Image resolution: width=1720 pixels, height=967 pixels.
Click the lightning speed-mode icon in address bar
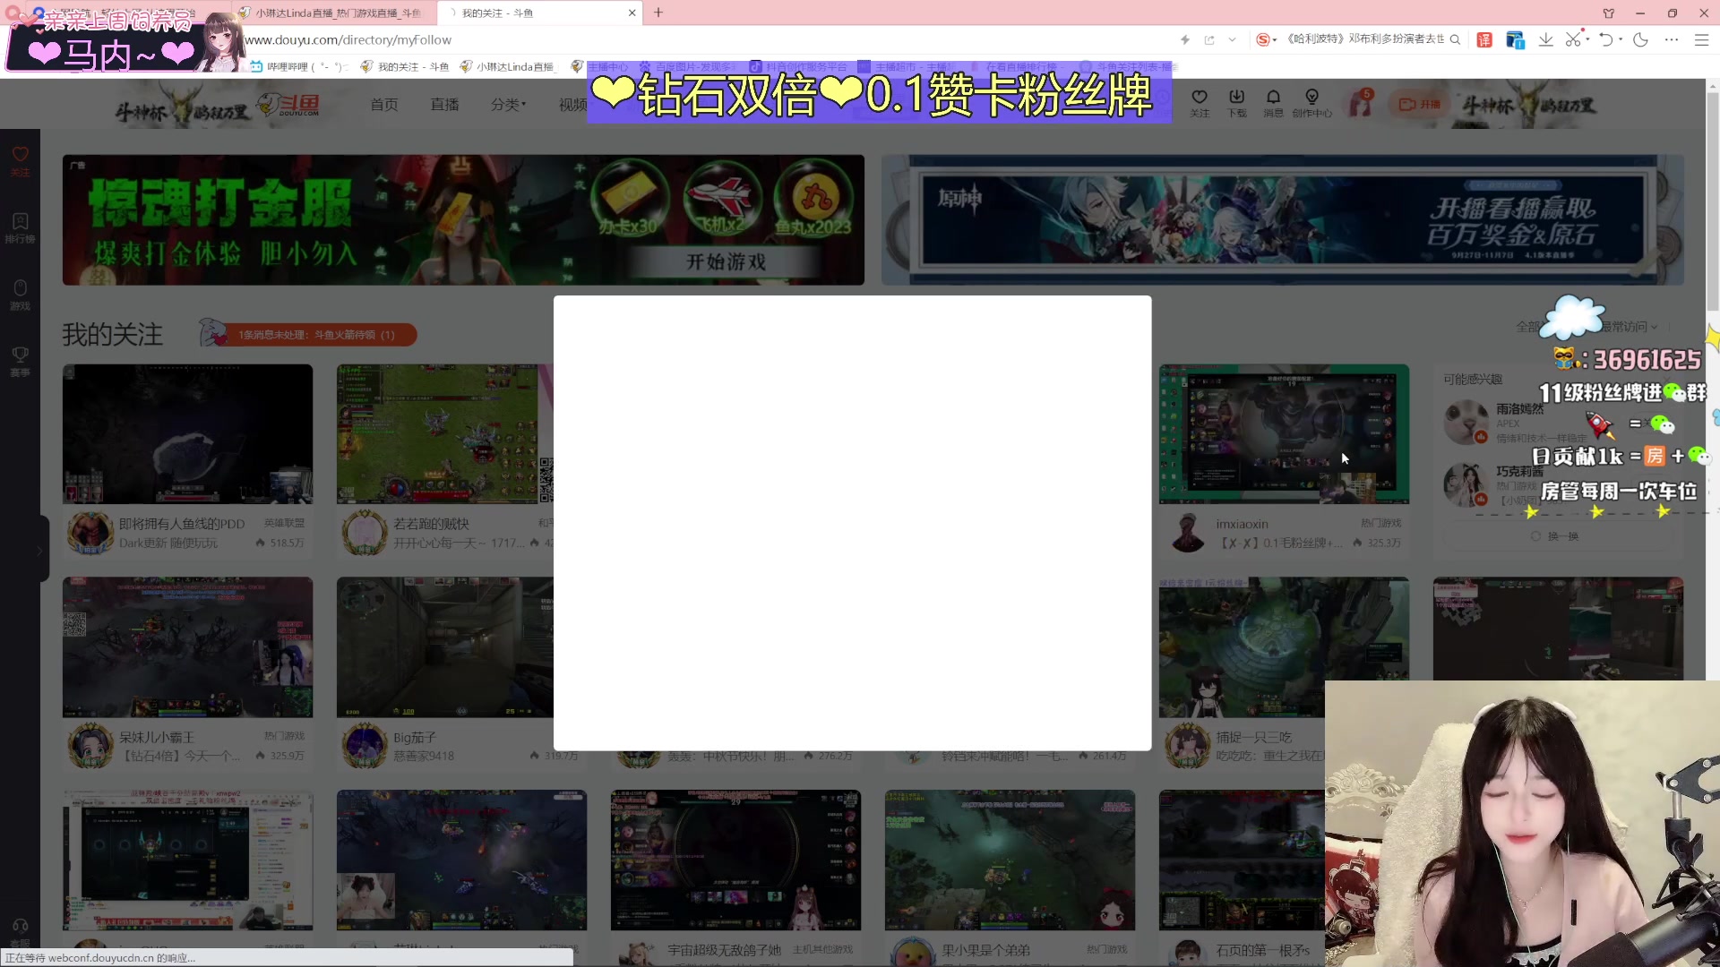[1185, 39]
